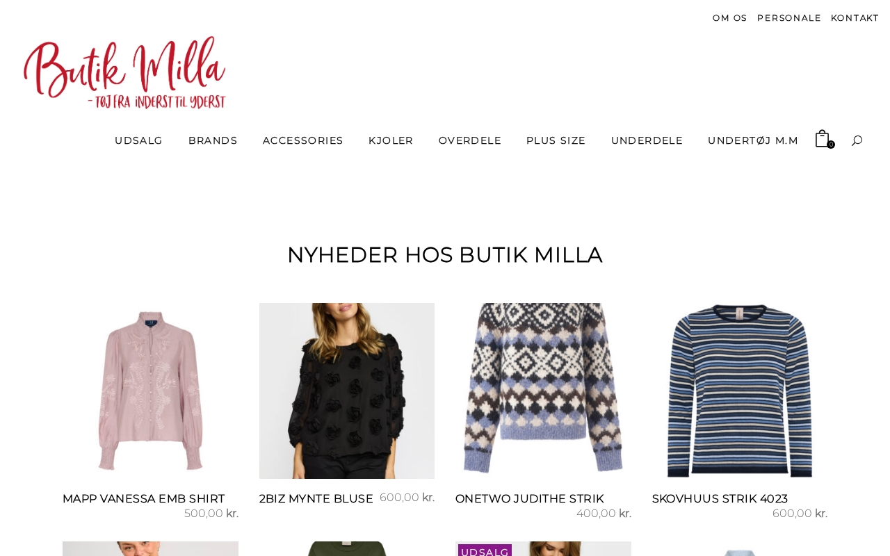Open the Onetwo Judithe knit sweater image
Screen dimensions: 890x556
[x=543, y=391]
